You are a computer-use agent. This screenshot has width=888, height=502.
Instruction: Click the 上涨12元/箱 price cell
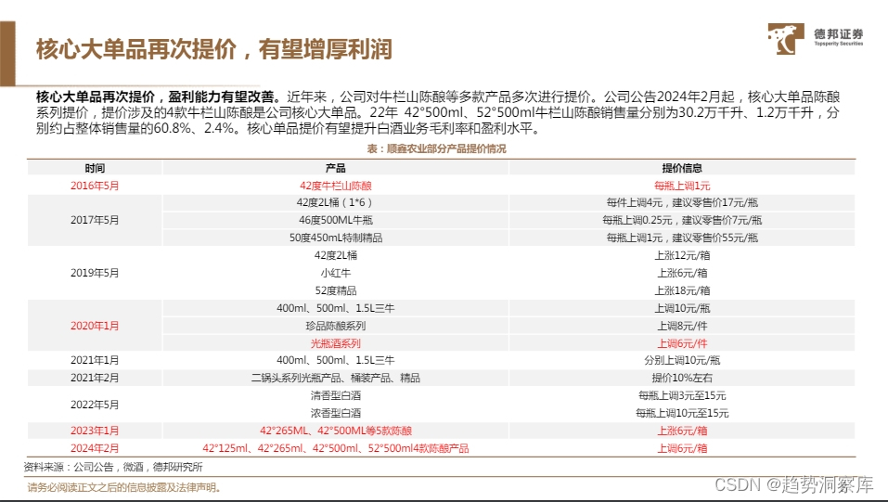682,255
